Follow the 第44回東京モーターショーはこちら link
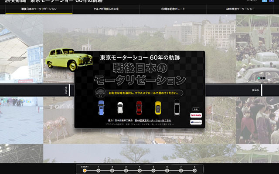 pyautogui.click(x=153, y=120)
